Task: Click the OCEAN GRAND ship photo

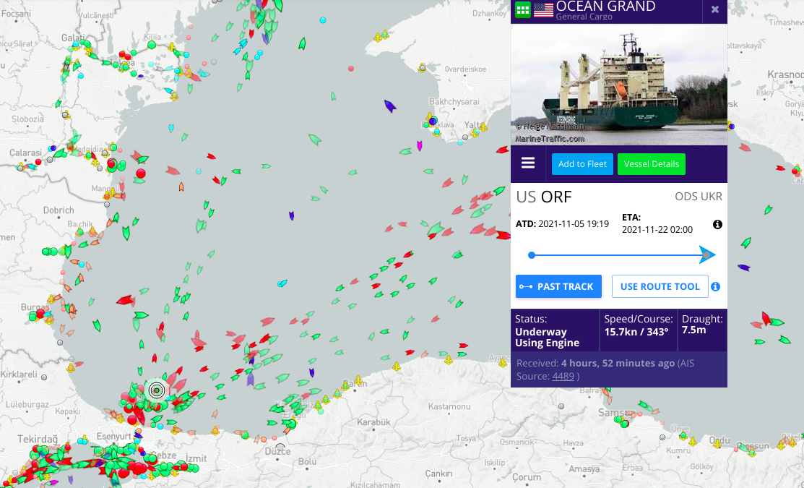Action: (618, 85)
